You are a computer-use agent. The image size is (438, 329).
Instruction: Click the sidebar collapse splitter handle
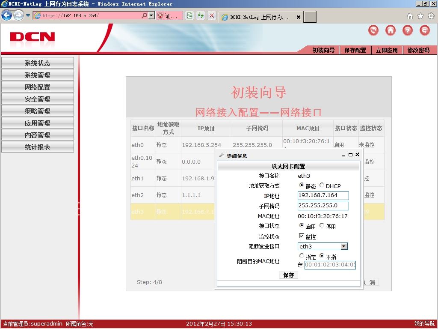(79, 209)
